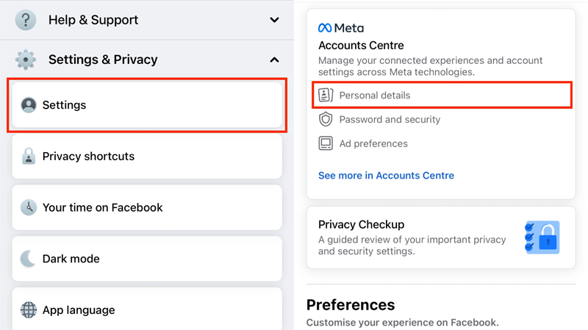
Task: Expand the Help & Support section chevron
Action: tap(274, 20)
